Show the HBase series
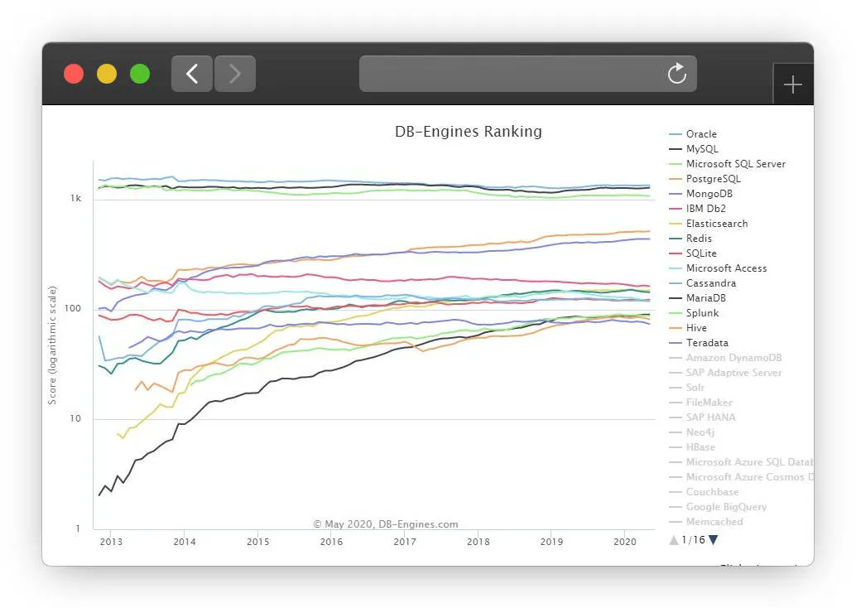 692,447
